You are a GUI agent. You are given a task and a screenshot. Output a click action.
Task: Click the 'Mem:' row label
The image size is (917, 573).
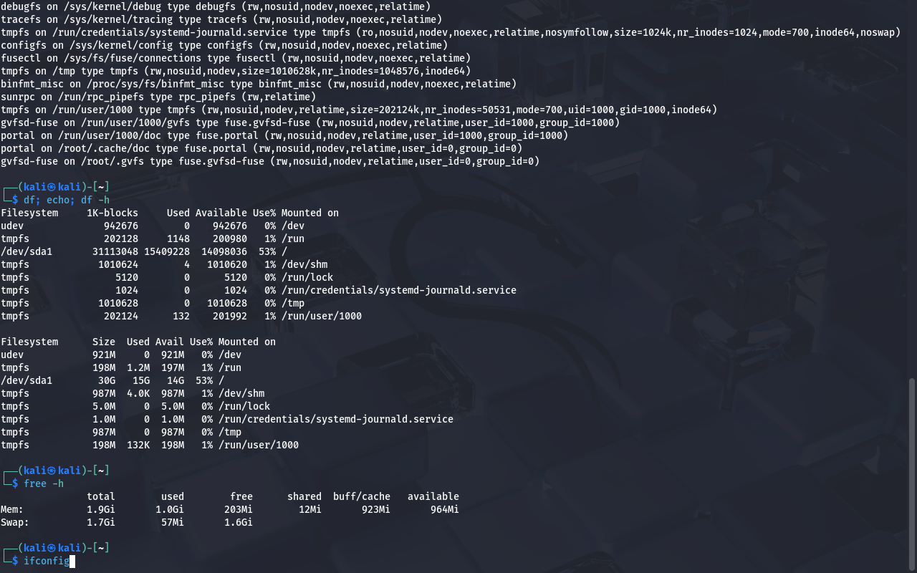pyautogui.click(x=12, y=509)
